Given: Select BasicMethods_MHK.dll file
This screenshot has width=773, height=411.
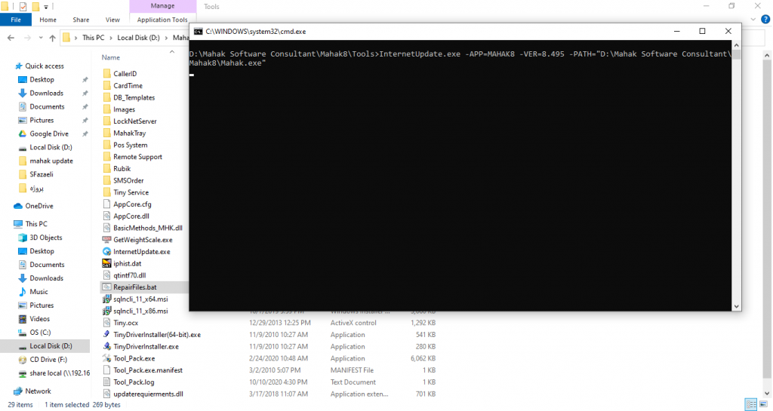Looking at the screenshot, I should click(x=147, y=228).
